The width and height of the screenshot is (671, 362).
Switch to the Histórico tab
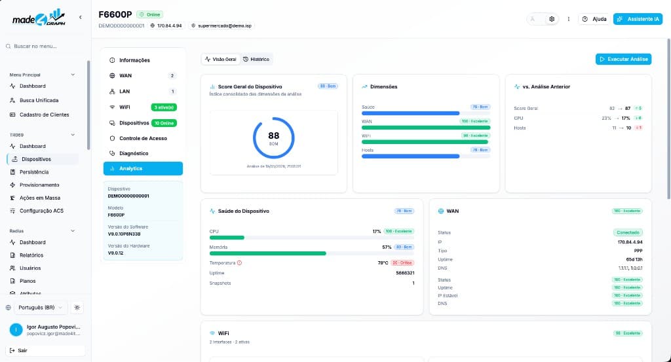pos(256,59)
